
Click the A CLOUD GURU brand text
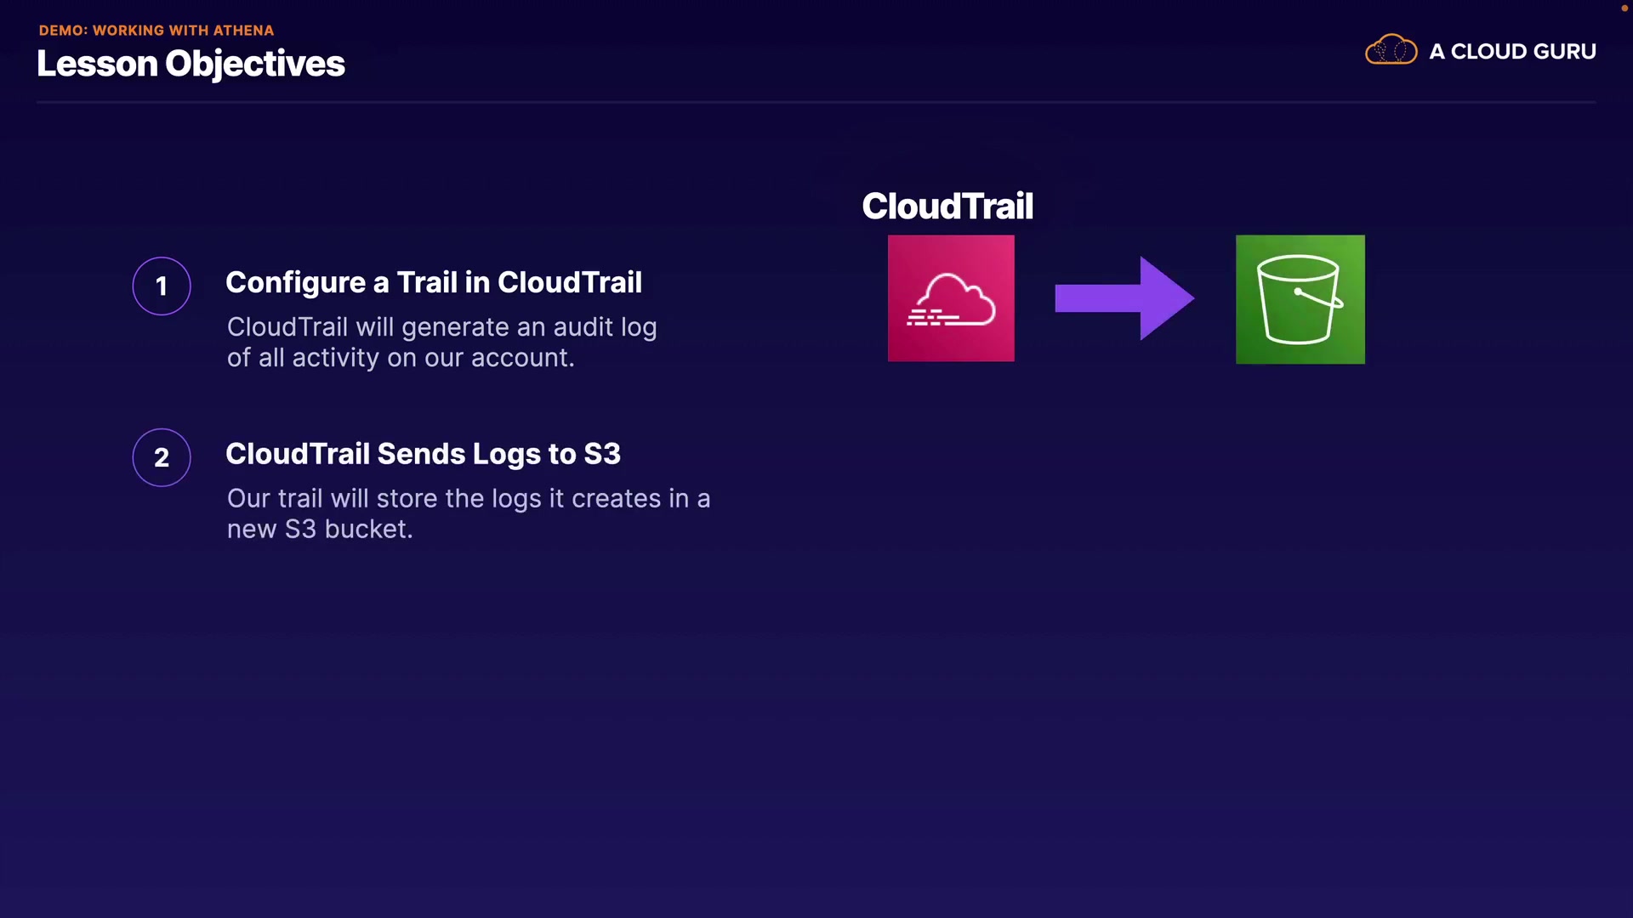pyautogui.click(x=1512, y=52)
